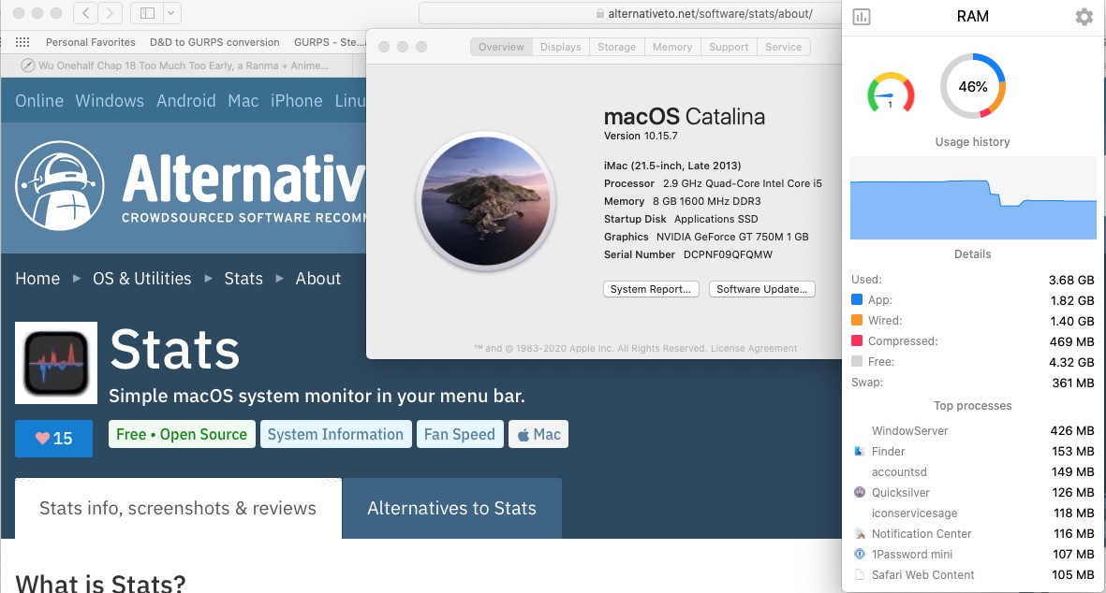Open the Memory tab in About This Mac
This screenshot has width=1106, height=593.
(x=672, y=47)
